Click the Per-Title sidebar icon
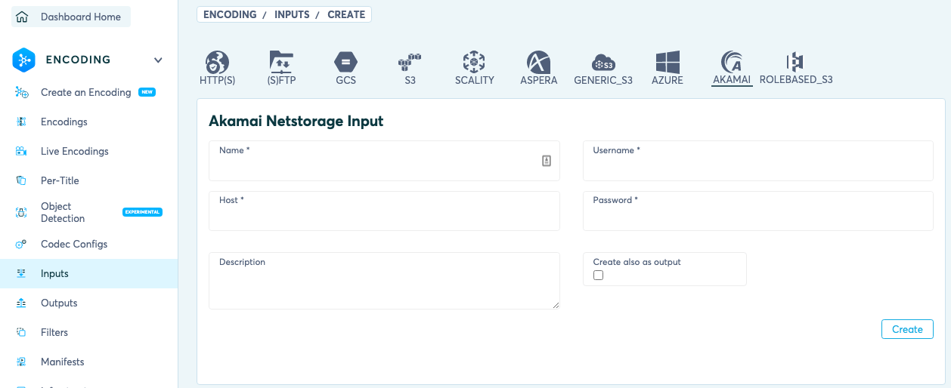This screenshot has height=388, width=951. pos(22,180)
